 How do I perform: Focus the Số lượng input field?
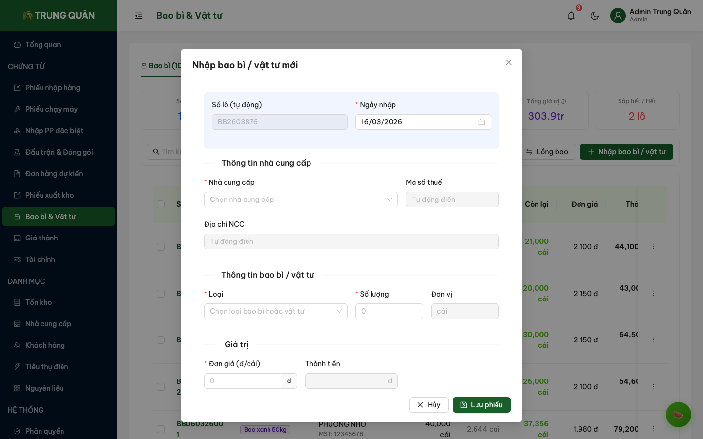(x=389, y=311)
